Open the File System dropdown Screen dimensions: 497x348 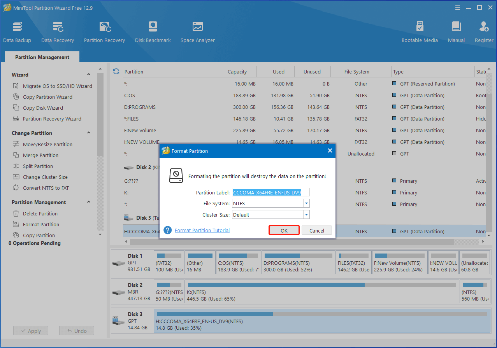click(x=306, y=203)
